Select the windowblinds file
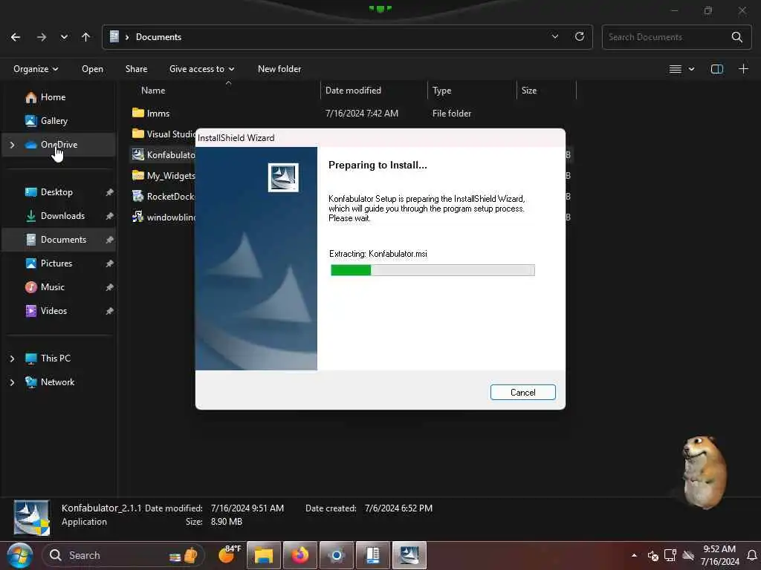Image resolution: width=761 pixels, height=570 pixels. coord(163,217)
